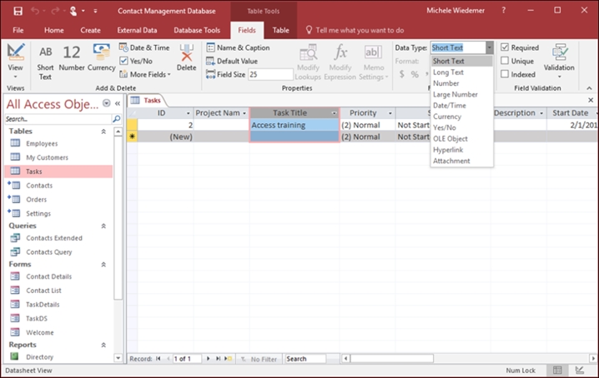Open Contact Details form
The height and width of the screenshot is (378, 599).
tap(48, 276)
